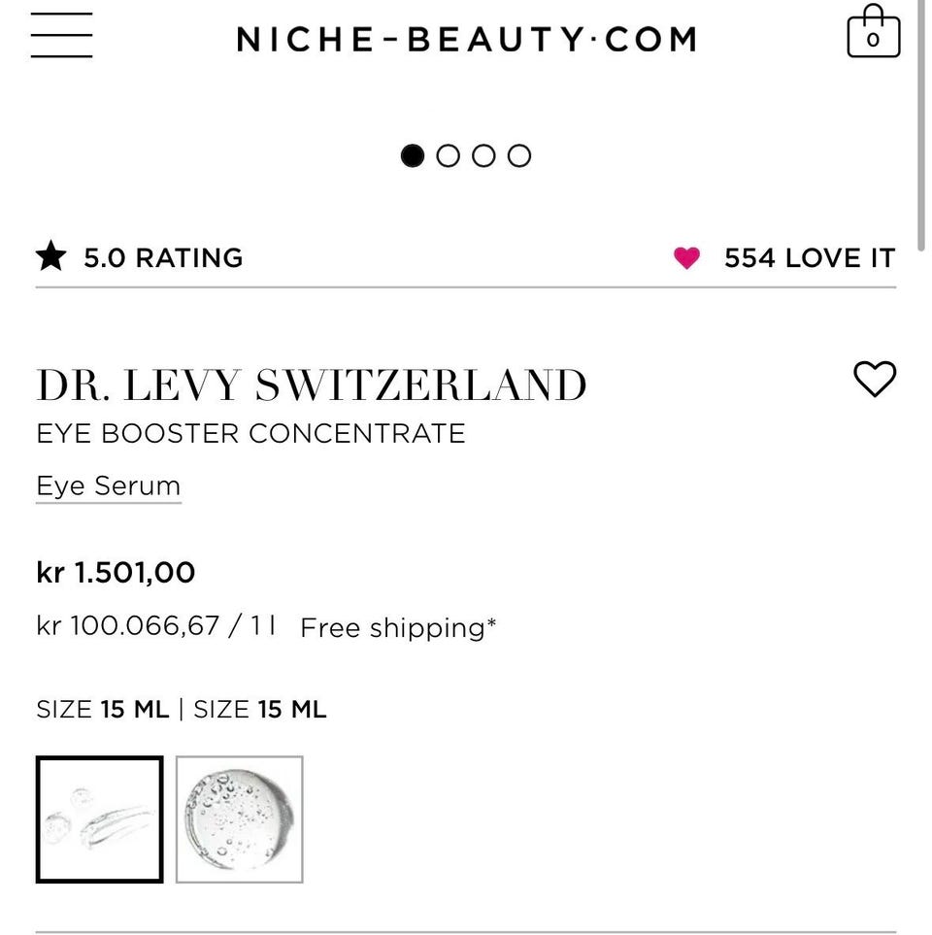Click the Eye Booster Concentrate product title
932x935 pixels.
click(x=250, y=433)
